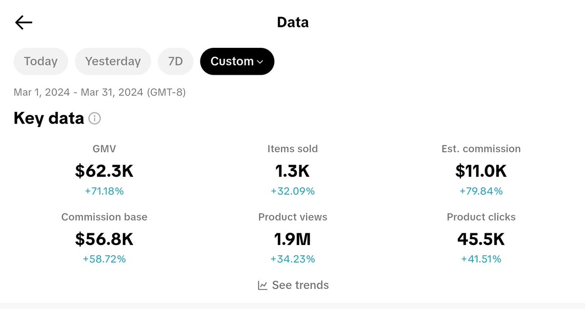Select the GMV $62.3K metric

104,170
